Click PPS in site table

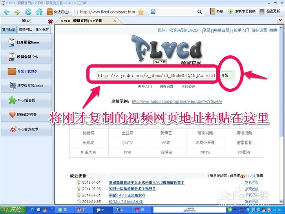[128, 153]
